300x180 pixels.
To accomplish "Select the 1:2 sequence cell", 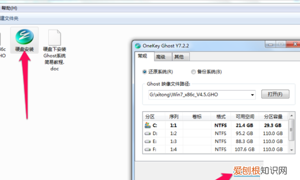I will [173, 133].
